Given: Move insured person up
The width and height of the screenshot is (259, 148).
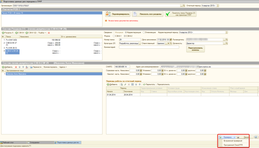Looking at the screenshot, I should click(19, 67).
